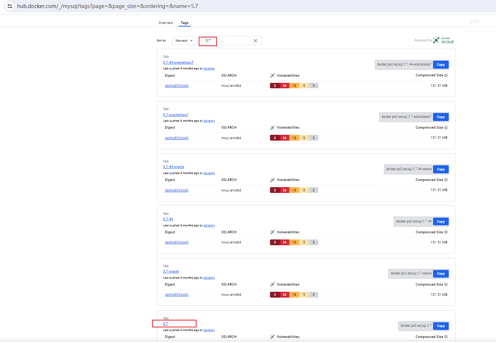Open doijanky profile under 5.7-oracle
The image size is (496, 343).
(x=209, y=278)
